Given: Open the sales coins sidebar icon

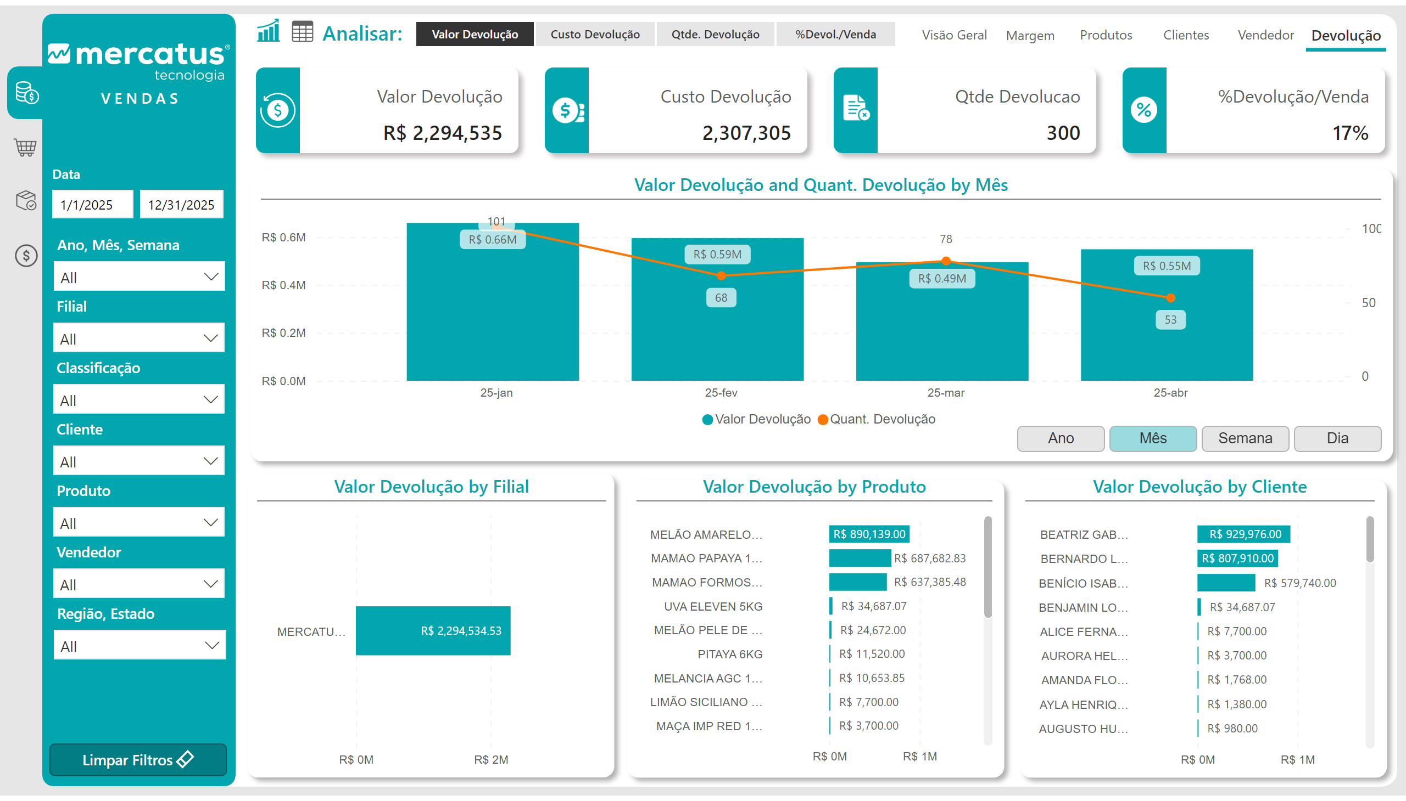Looking at the screenshot, I should [26, 92].
